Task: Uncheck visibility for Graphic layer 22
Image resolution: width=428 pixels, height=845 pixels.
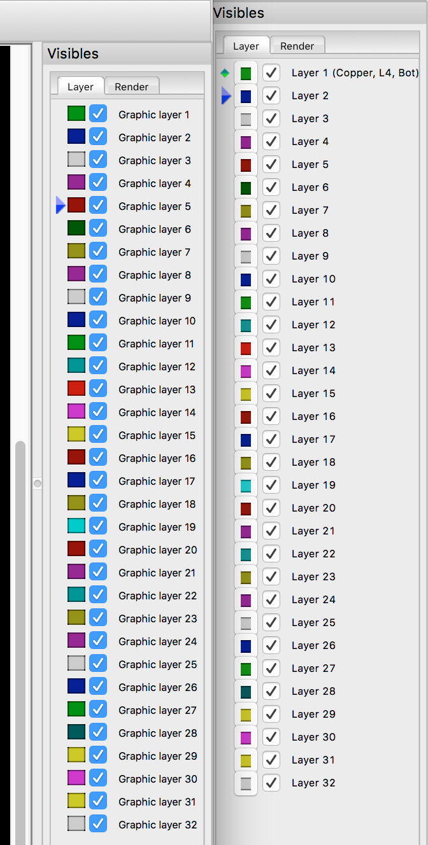Action: point(98,595)
